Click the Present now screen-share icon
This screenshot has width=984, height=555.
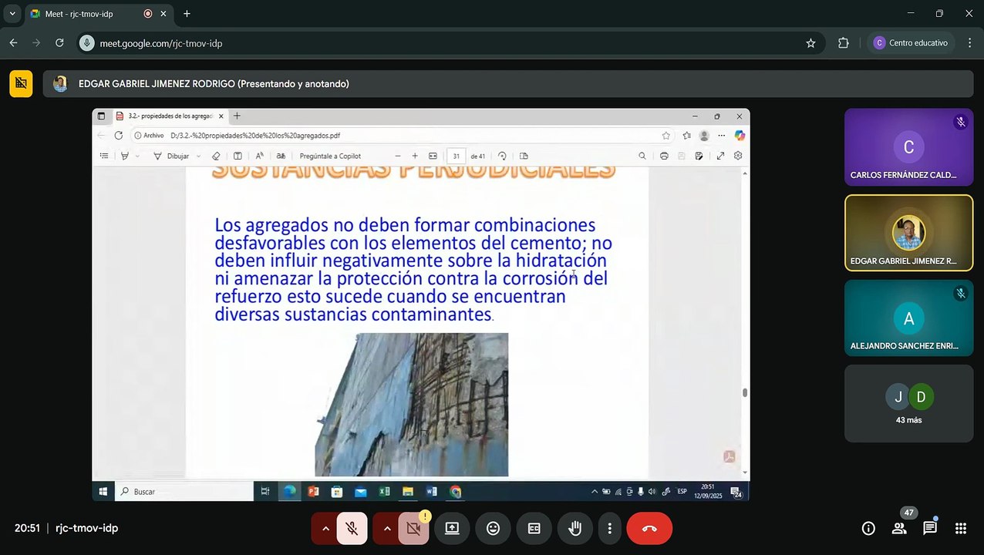[452, 529]
